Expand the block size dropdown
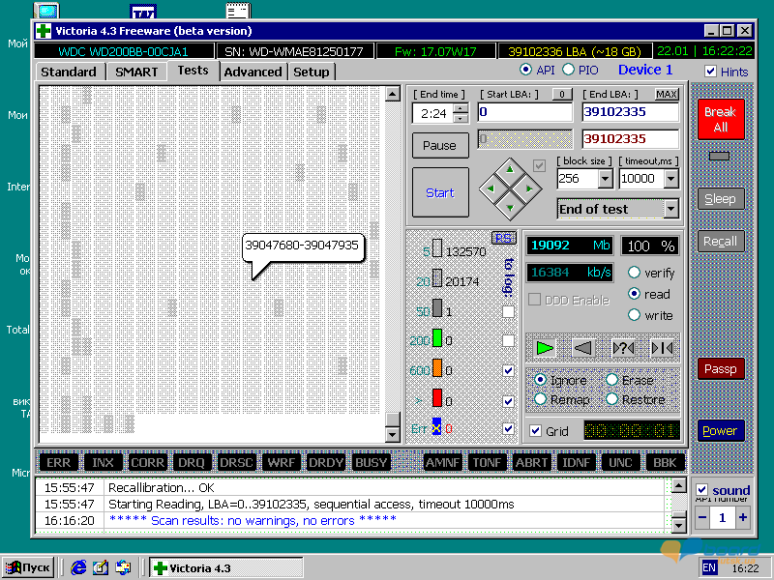 click(x=605, y=179)
